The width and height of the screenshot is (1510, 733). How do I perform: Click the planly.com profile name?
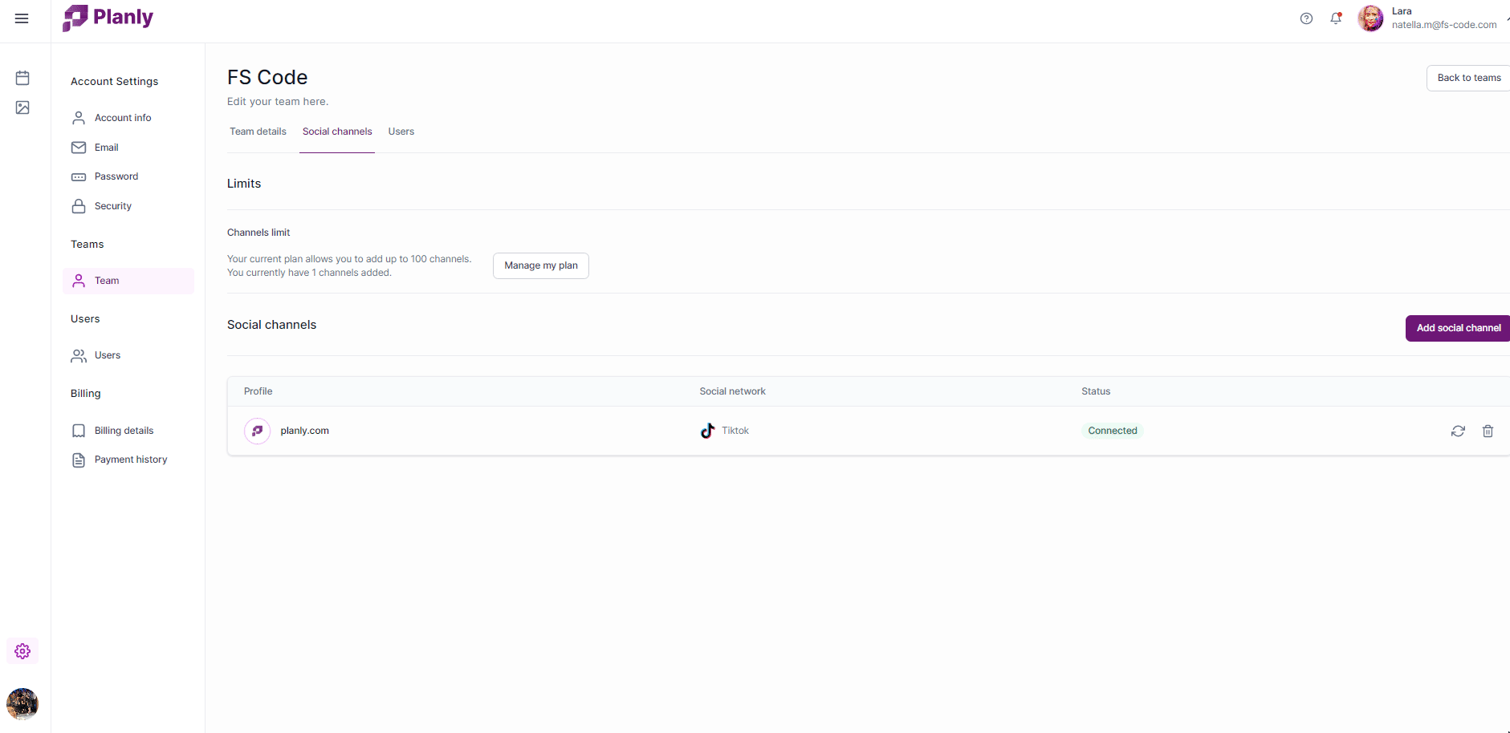(304, 431)
